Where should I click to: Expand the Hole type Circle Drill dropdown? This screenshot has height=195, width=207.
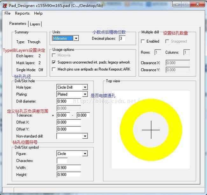tap(72, 87)
